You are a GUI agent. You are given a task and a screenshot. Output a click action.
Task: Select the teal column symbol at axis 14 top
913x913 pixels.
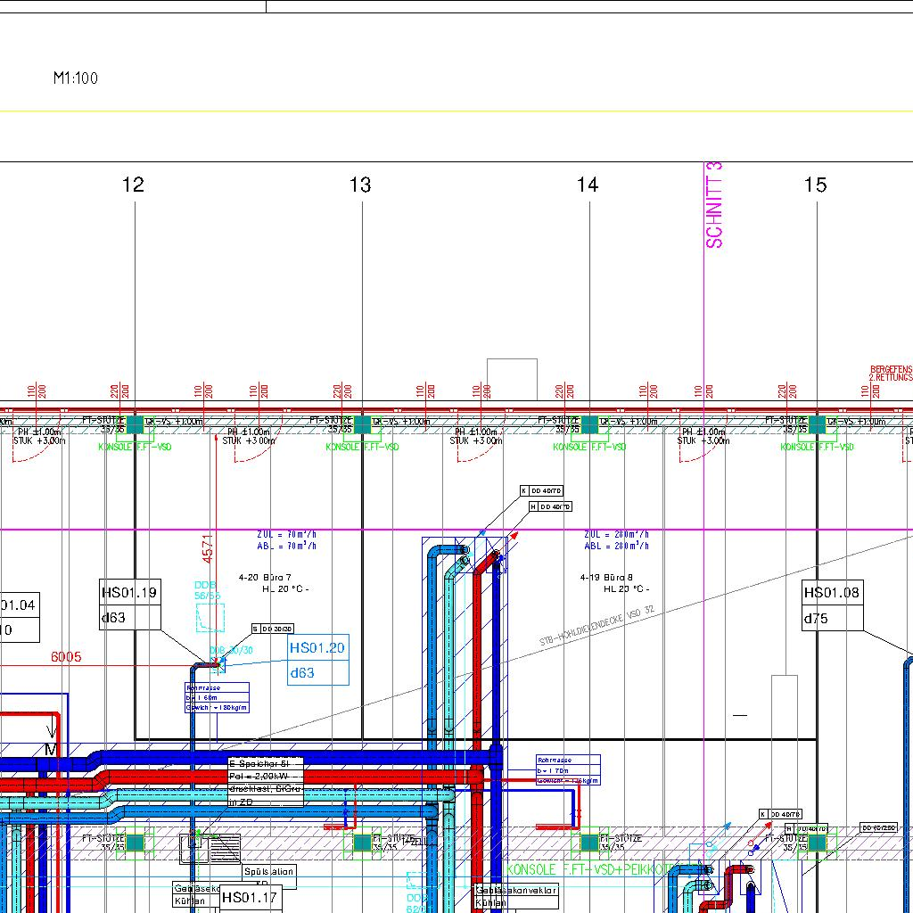click(589, 424)
